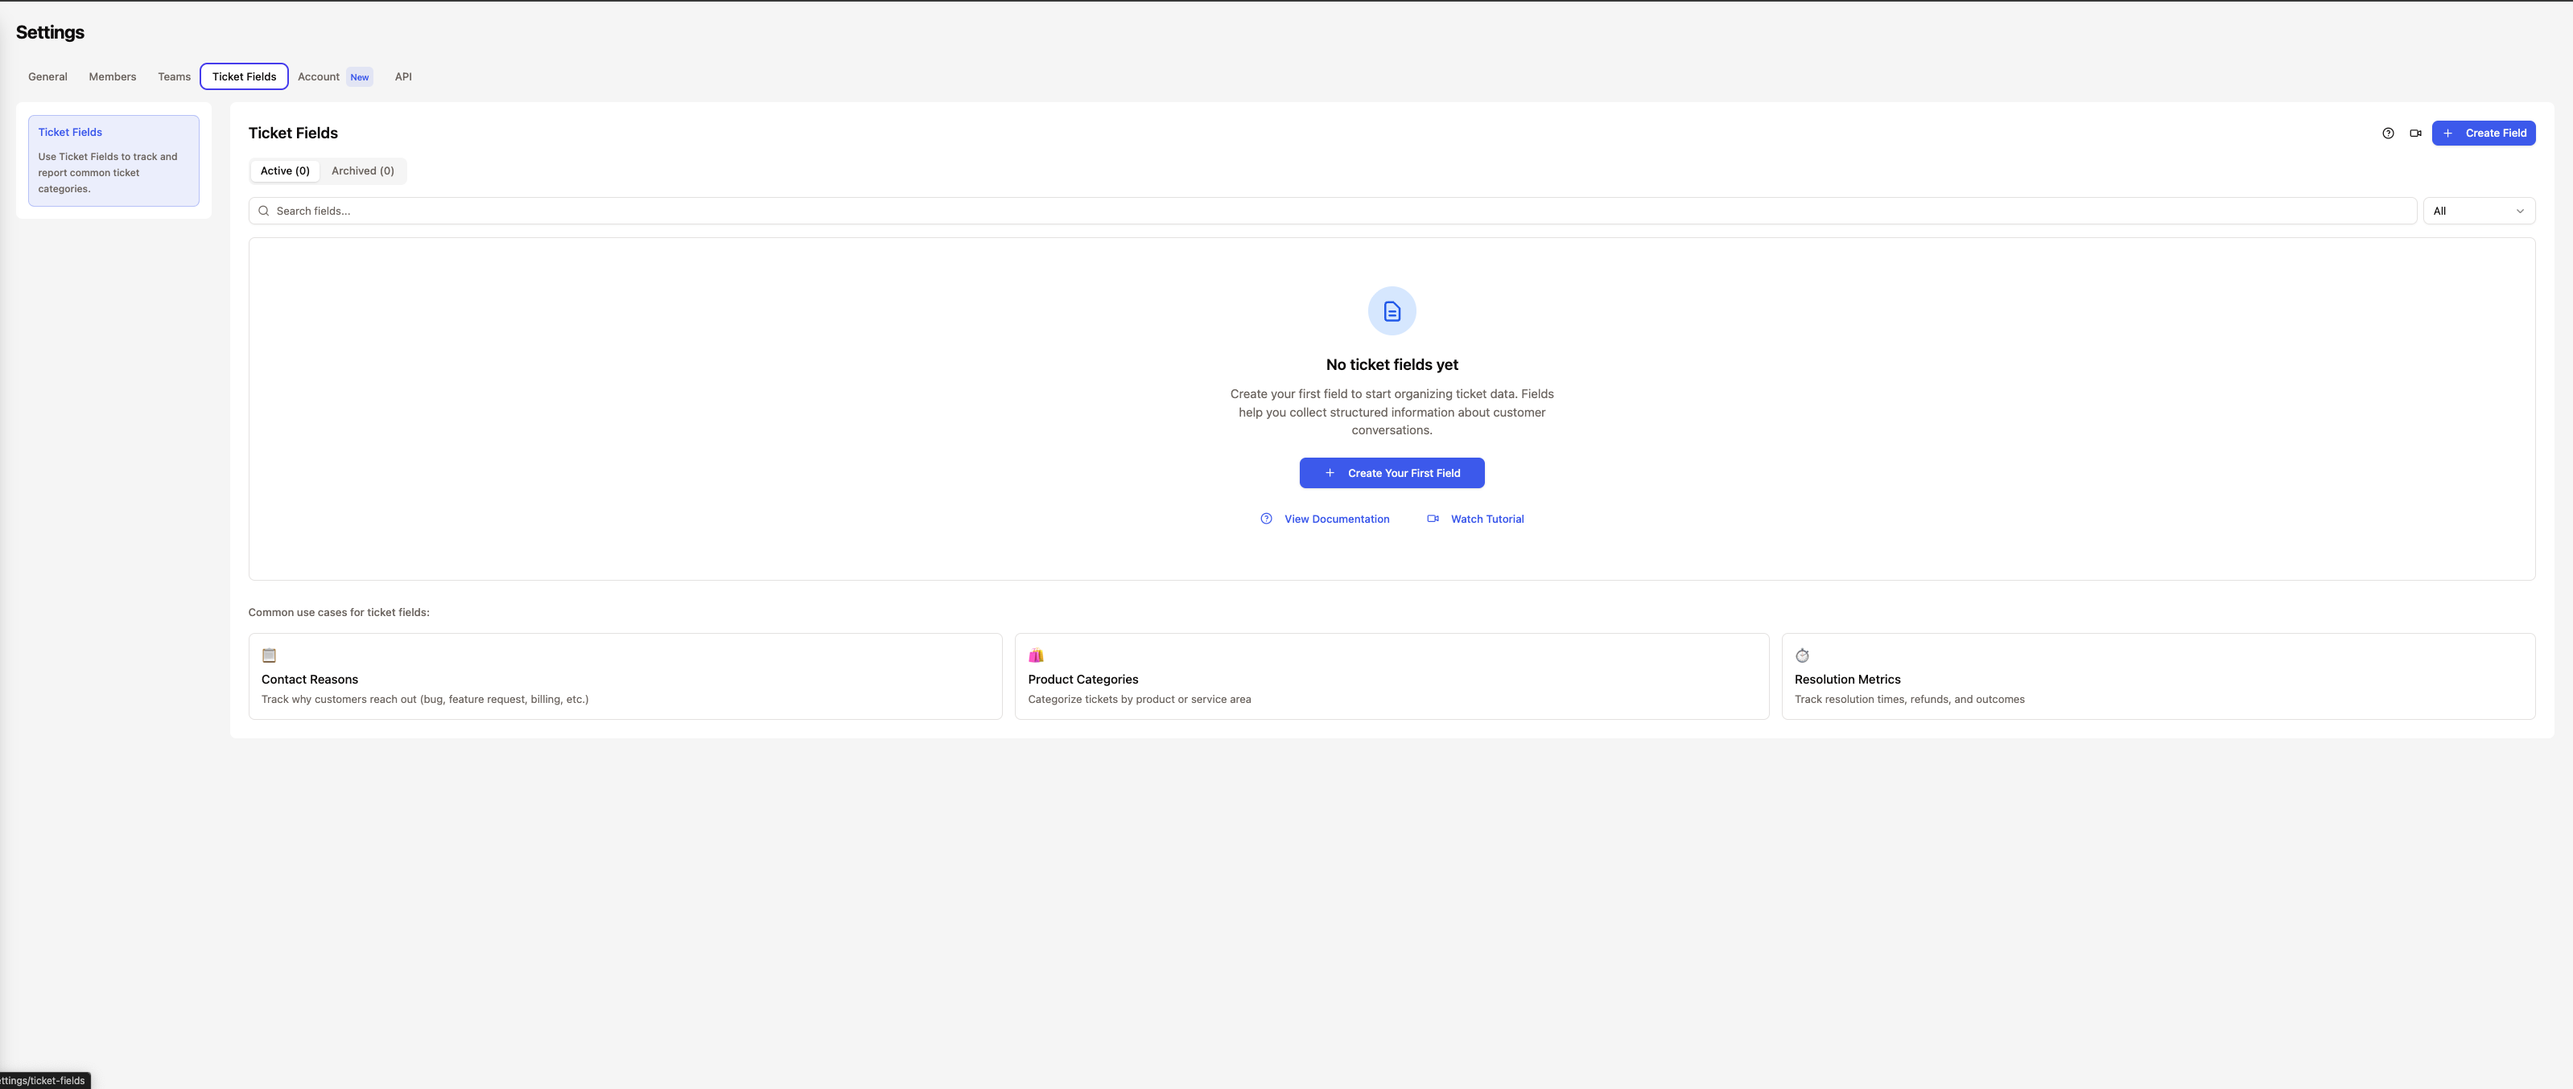
Task: Open the Account tab with New badge
Action: coord(319,77)
